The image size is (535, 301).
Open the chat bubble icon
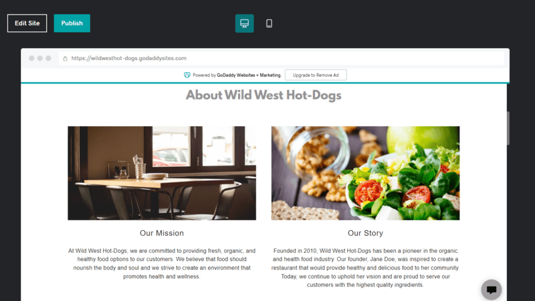pos(492,290)
